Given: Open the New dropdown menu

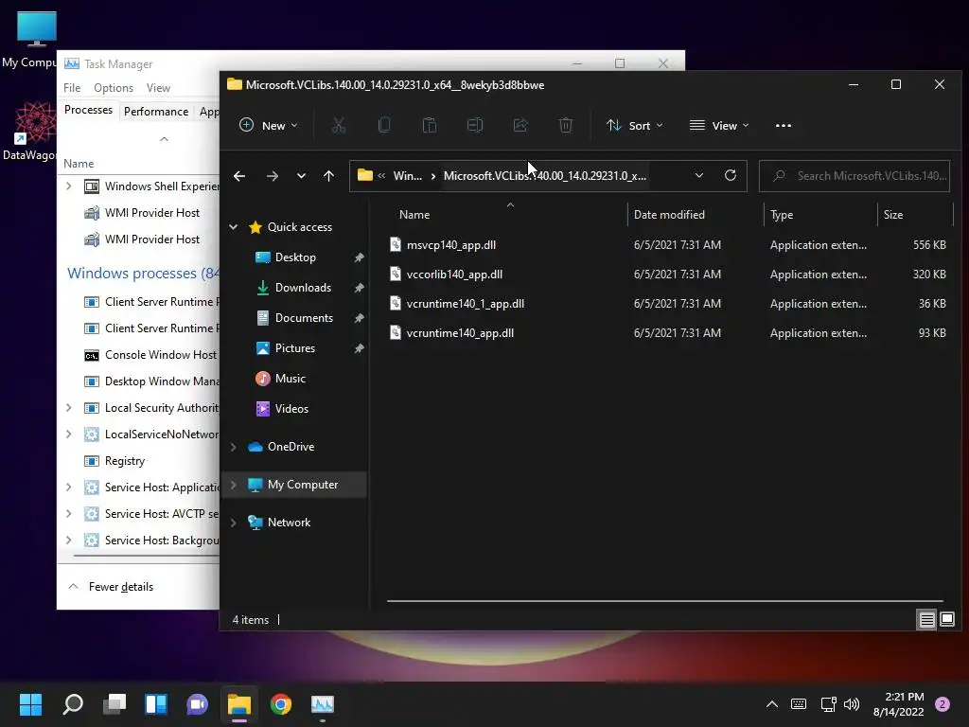Looking at the screenshot, I should coord(268,126).
